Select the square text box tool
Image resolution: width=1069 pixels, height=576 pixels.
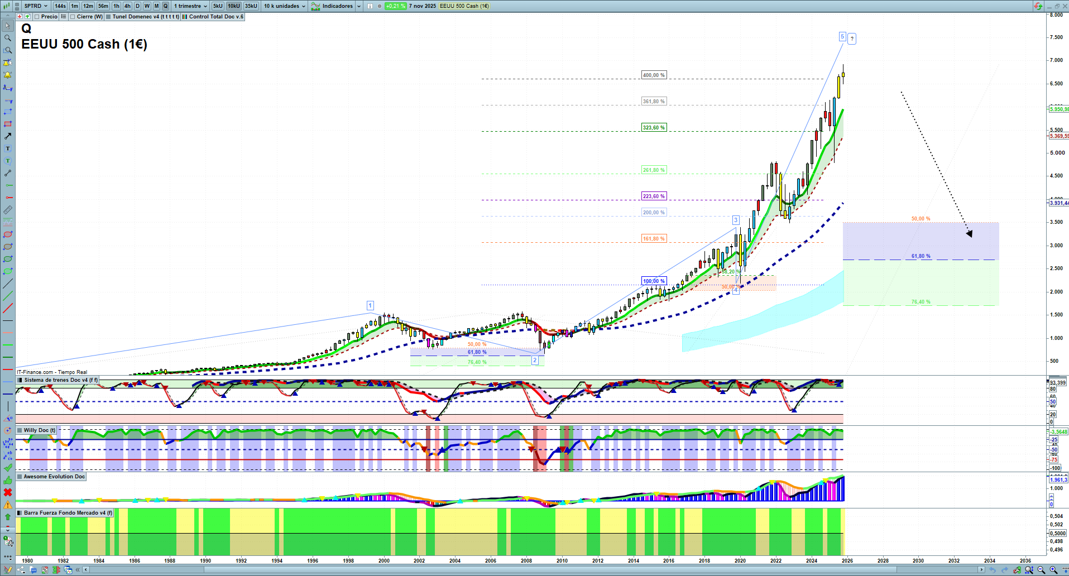tap(8, 148)
